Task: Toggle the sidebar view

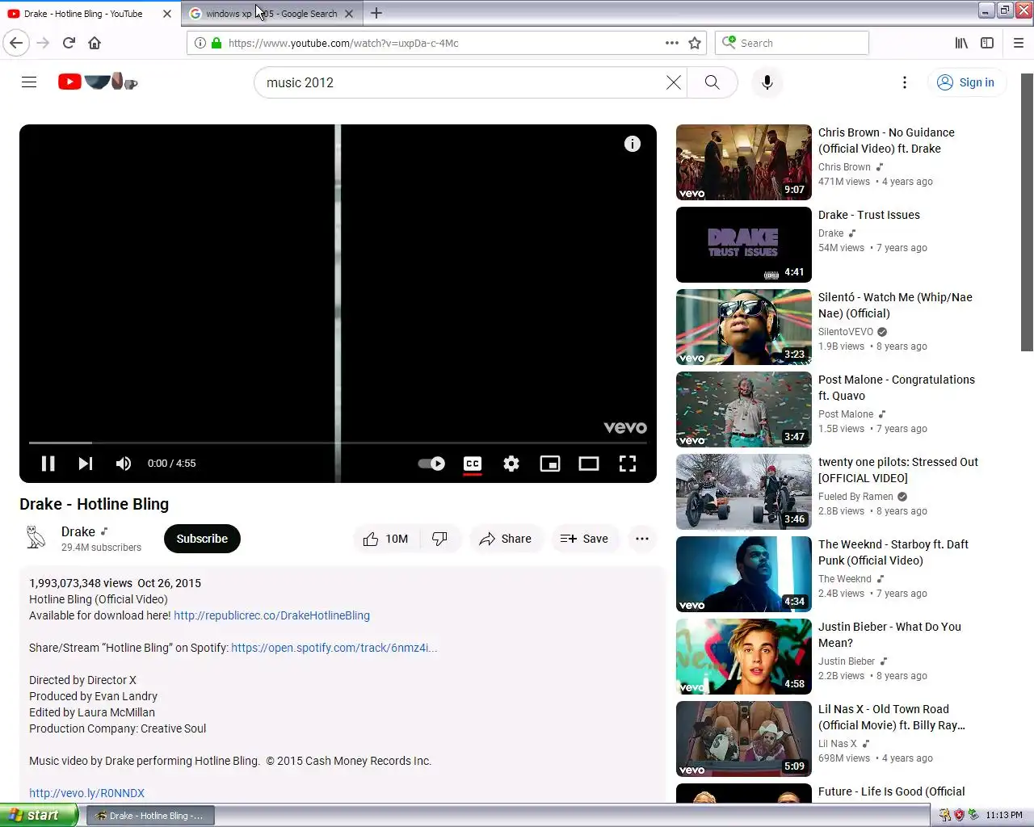Action: pyautogui.click(x=987, y=43)
